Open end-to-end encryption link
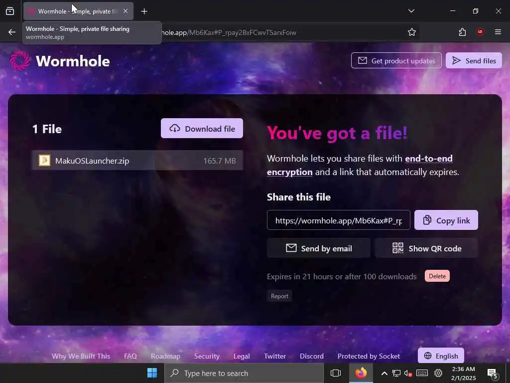 (360, 165)
